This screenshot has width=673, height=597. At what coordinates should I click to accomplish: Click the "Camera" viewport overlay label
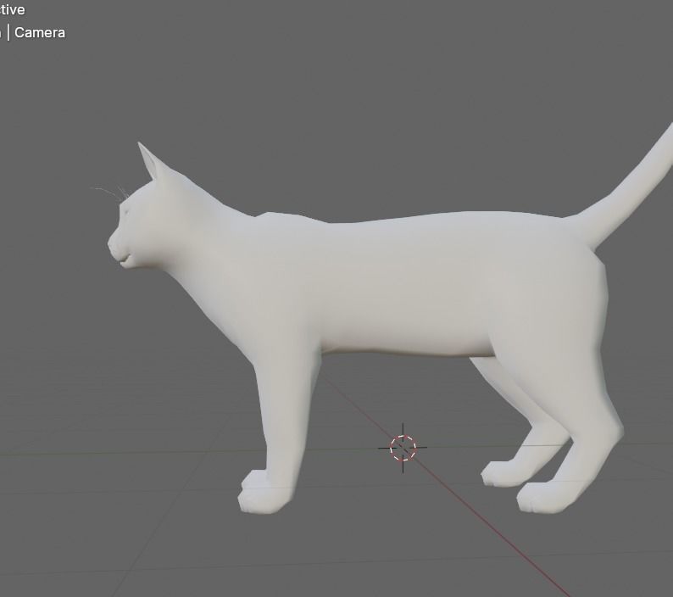tap(40, 32)
